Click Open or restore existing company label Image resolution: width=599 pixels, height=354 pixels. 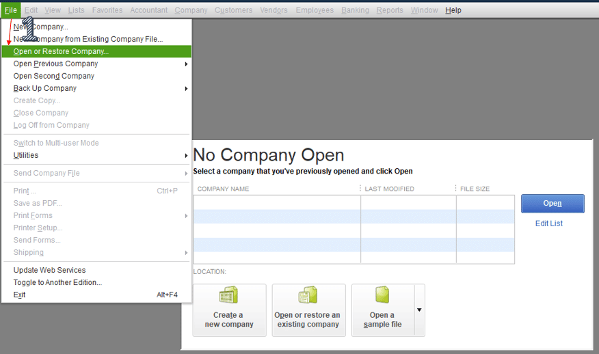(x=307, y=320)
